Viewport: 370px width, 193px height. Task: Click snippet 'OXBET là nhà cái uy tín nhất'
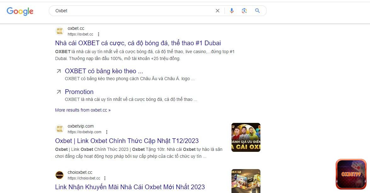145,55
